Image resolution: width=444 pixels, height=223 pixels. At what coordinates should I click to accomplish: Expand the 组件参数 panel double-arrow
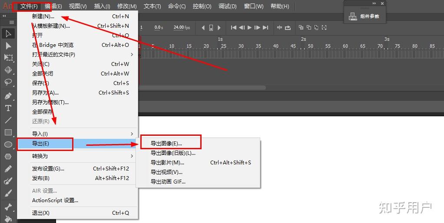coord(374,3)
